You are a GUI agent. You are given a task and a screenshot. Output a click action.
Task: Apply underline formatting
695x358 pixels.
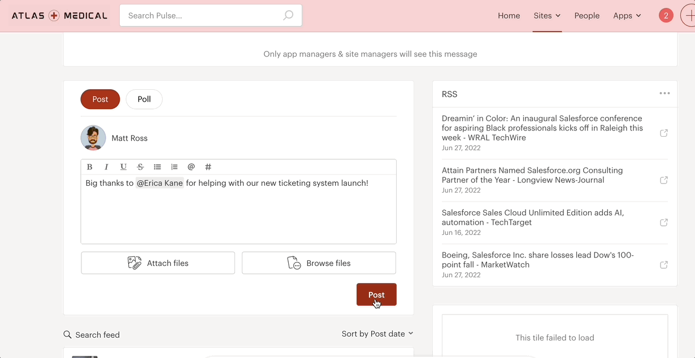click(x=123, y=167)
